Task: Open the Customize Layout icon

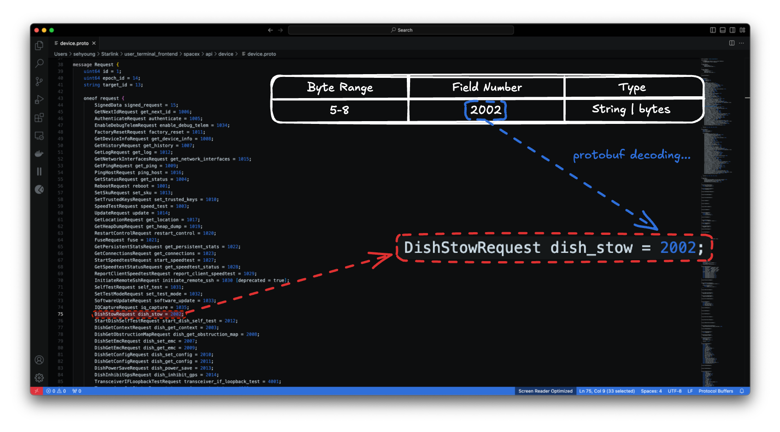Action: pos(742,30)
